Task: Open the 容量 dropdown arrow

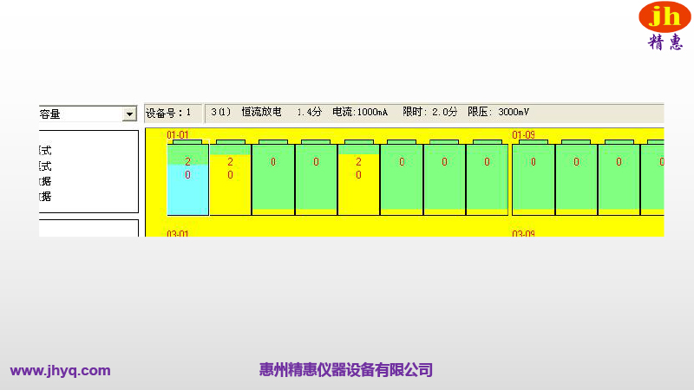Action: click(x=129, y=114)
